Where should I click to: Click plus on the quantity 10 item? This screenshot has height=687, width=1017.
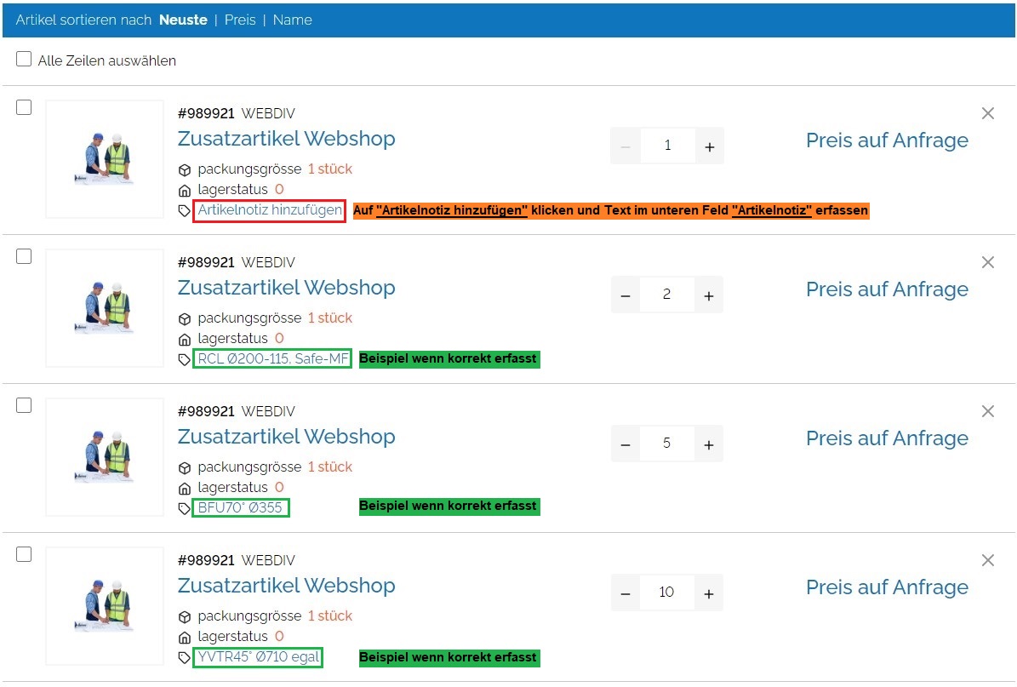(709, 593)
